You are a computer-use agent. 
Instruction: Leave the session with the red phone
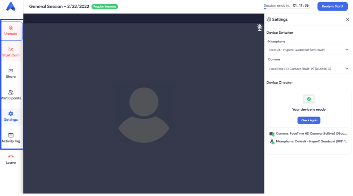(11, 160)
